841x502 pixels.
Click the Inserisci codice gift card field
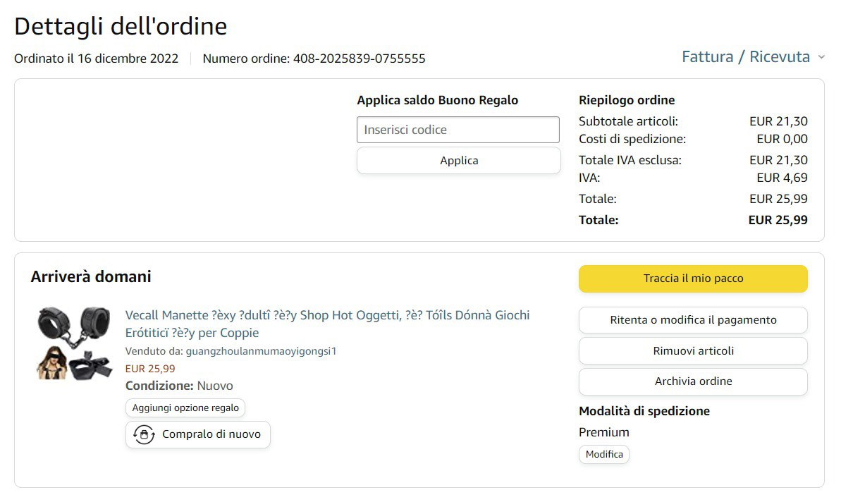458,130
